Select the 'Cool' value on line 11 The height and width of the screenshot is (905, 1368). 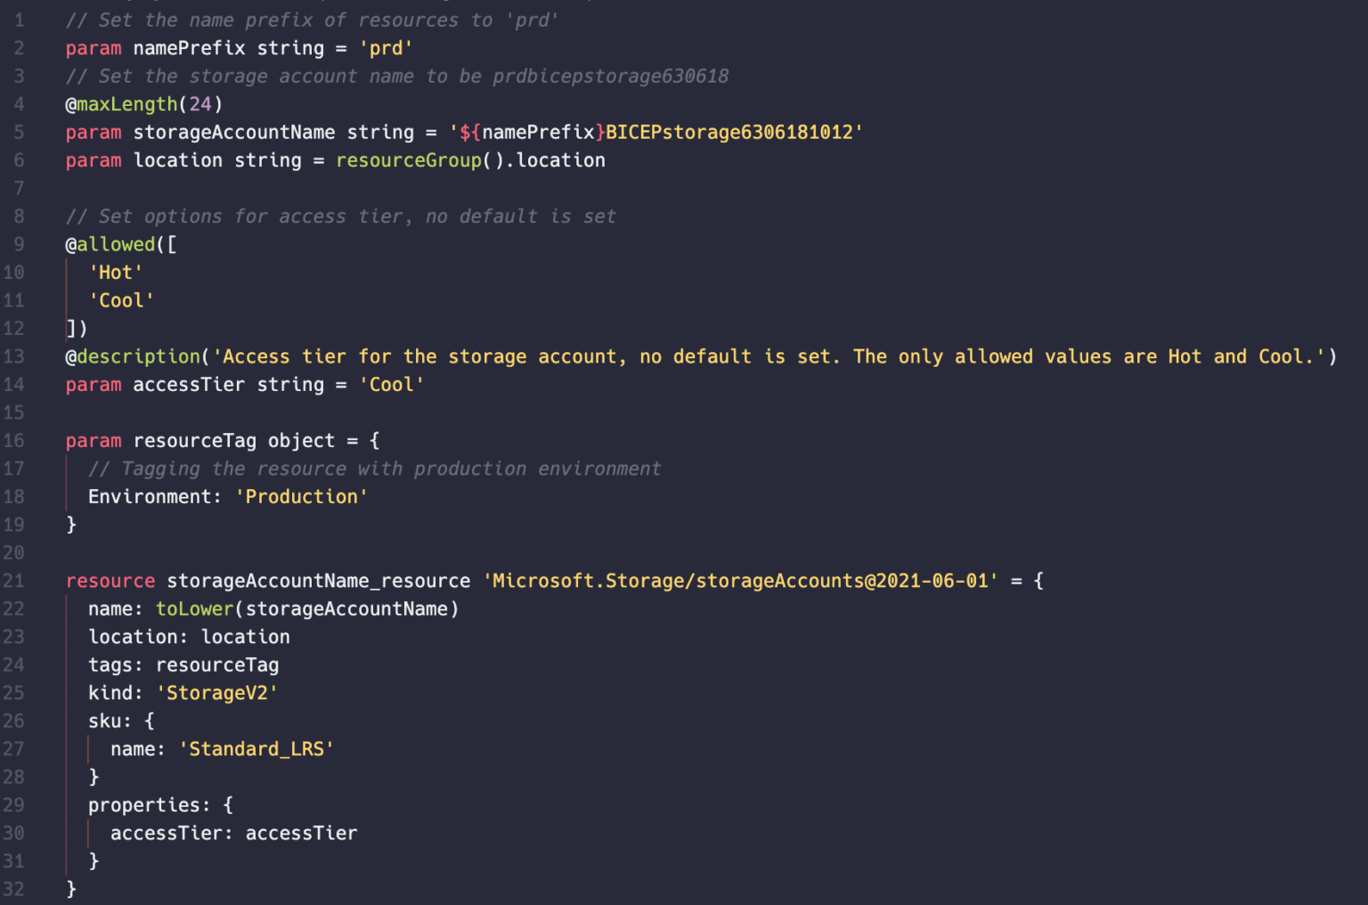point(121,300)
